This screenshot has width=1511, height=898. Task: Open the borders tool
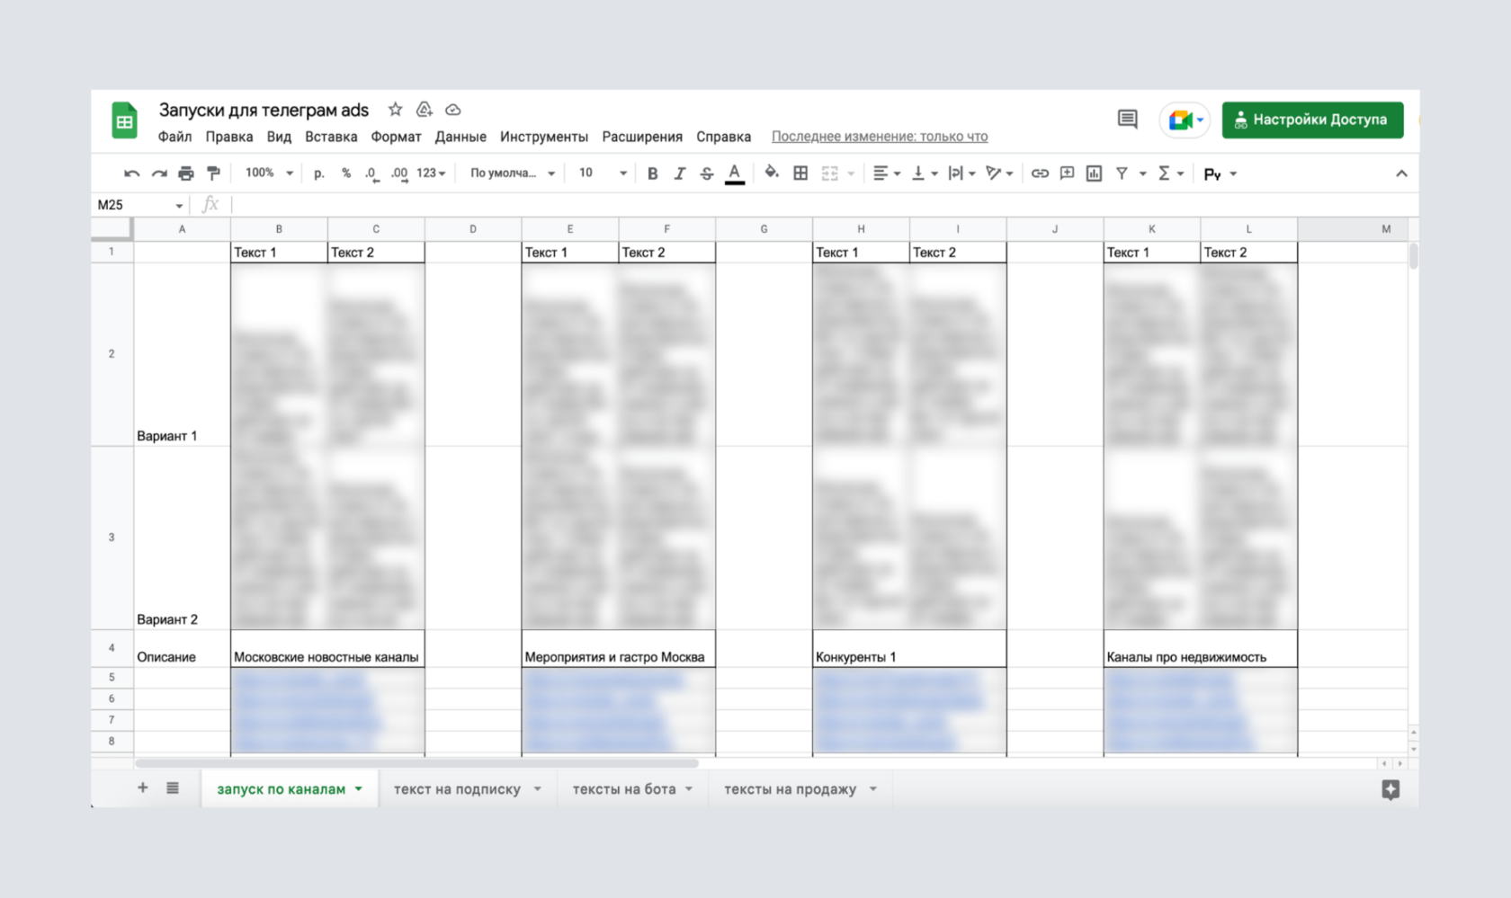(800, 173)
